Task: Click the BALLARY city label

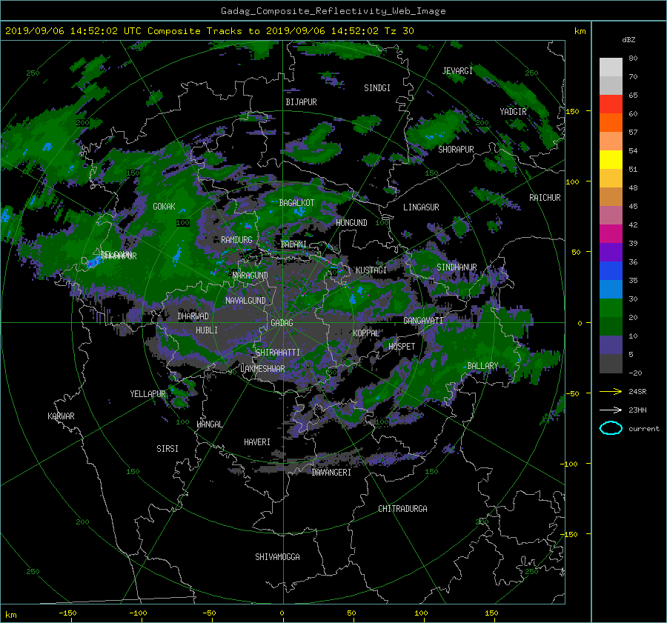Action: tap(482, 366)
